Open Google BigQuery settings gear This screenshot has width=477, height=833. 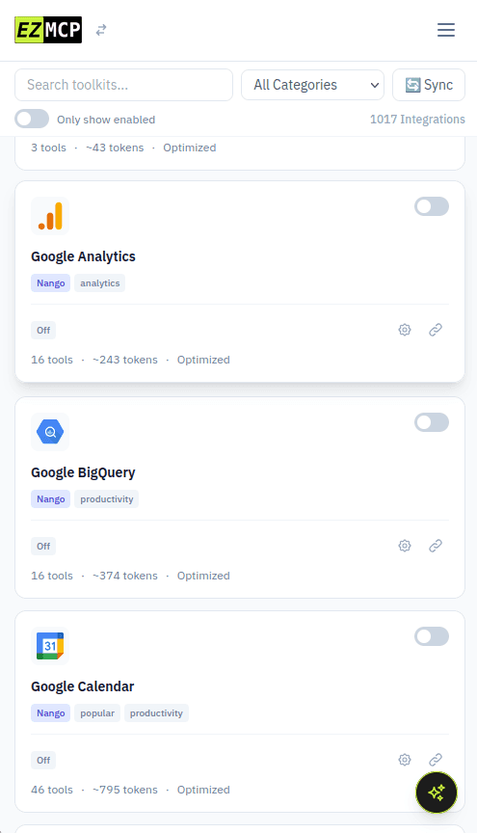(405, 546)
